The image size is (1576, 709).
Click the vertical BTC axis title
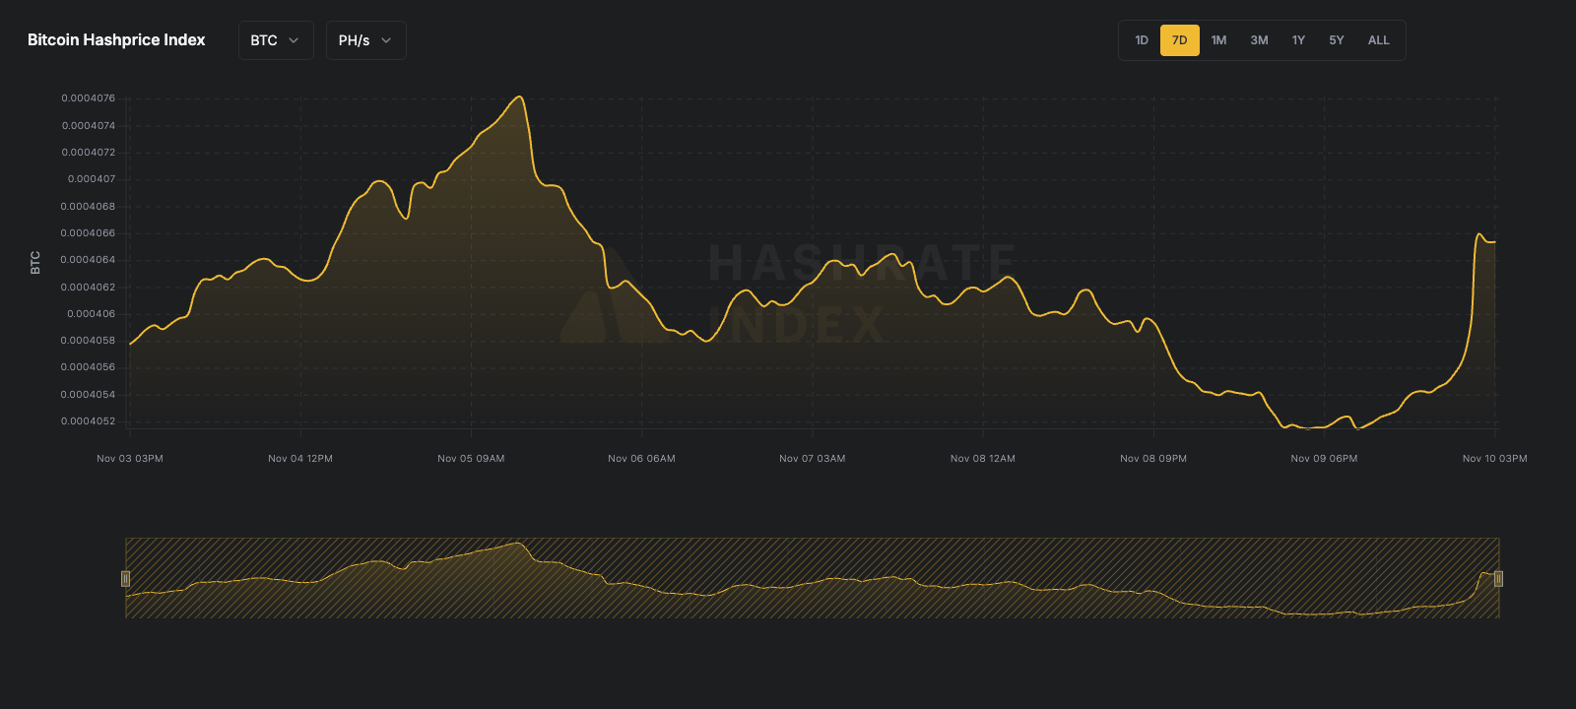(35, 262)
